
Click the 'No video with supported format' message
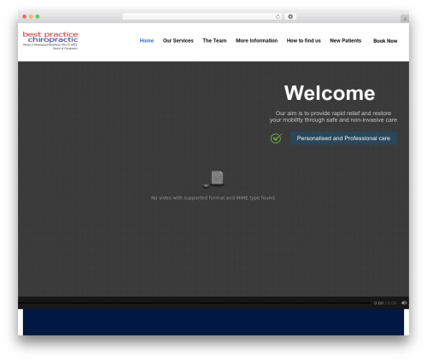[213, 198]
